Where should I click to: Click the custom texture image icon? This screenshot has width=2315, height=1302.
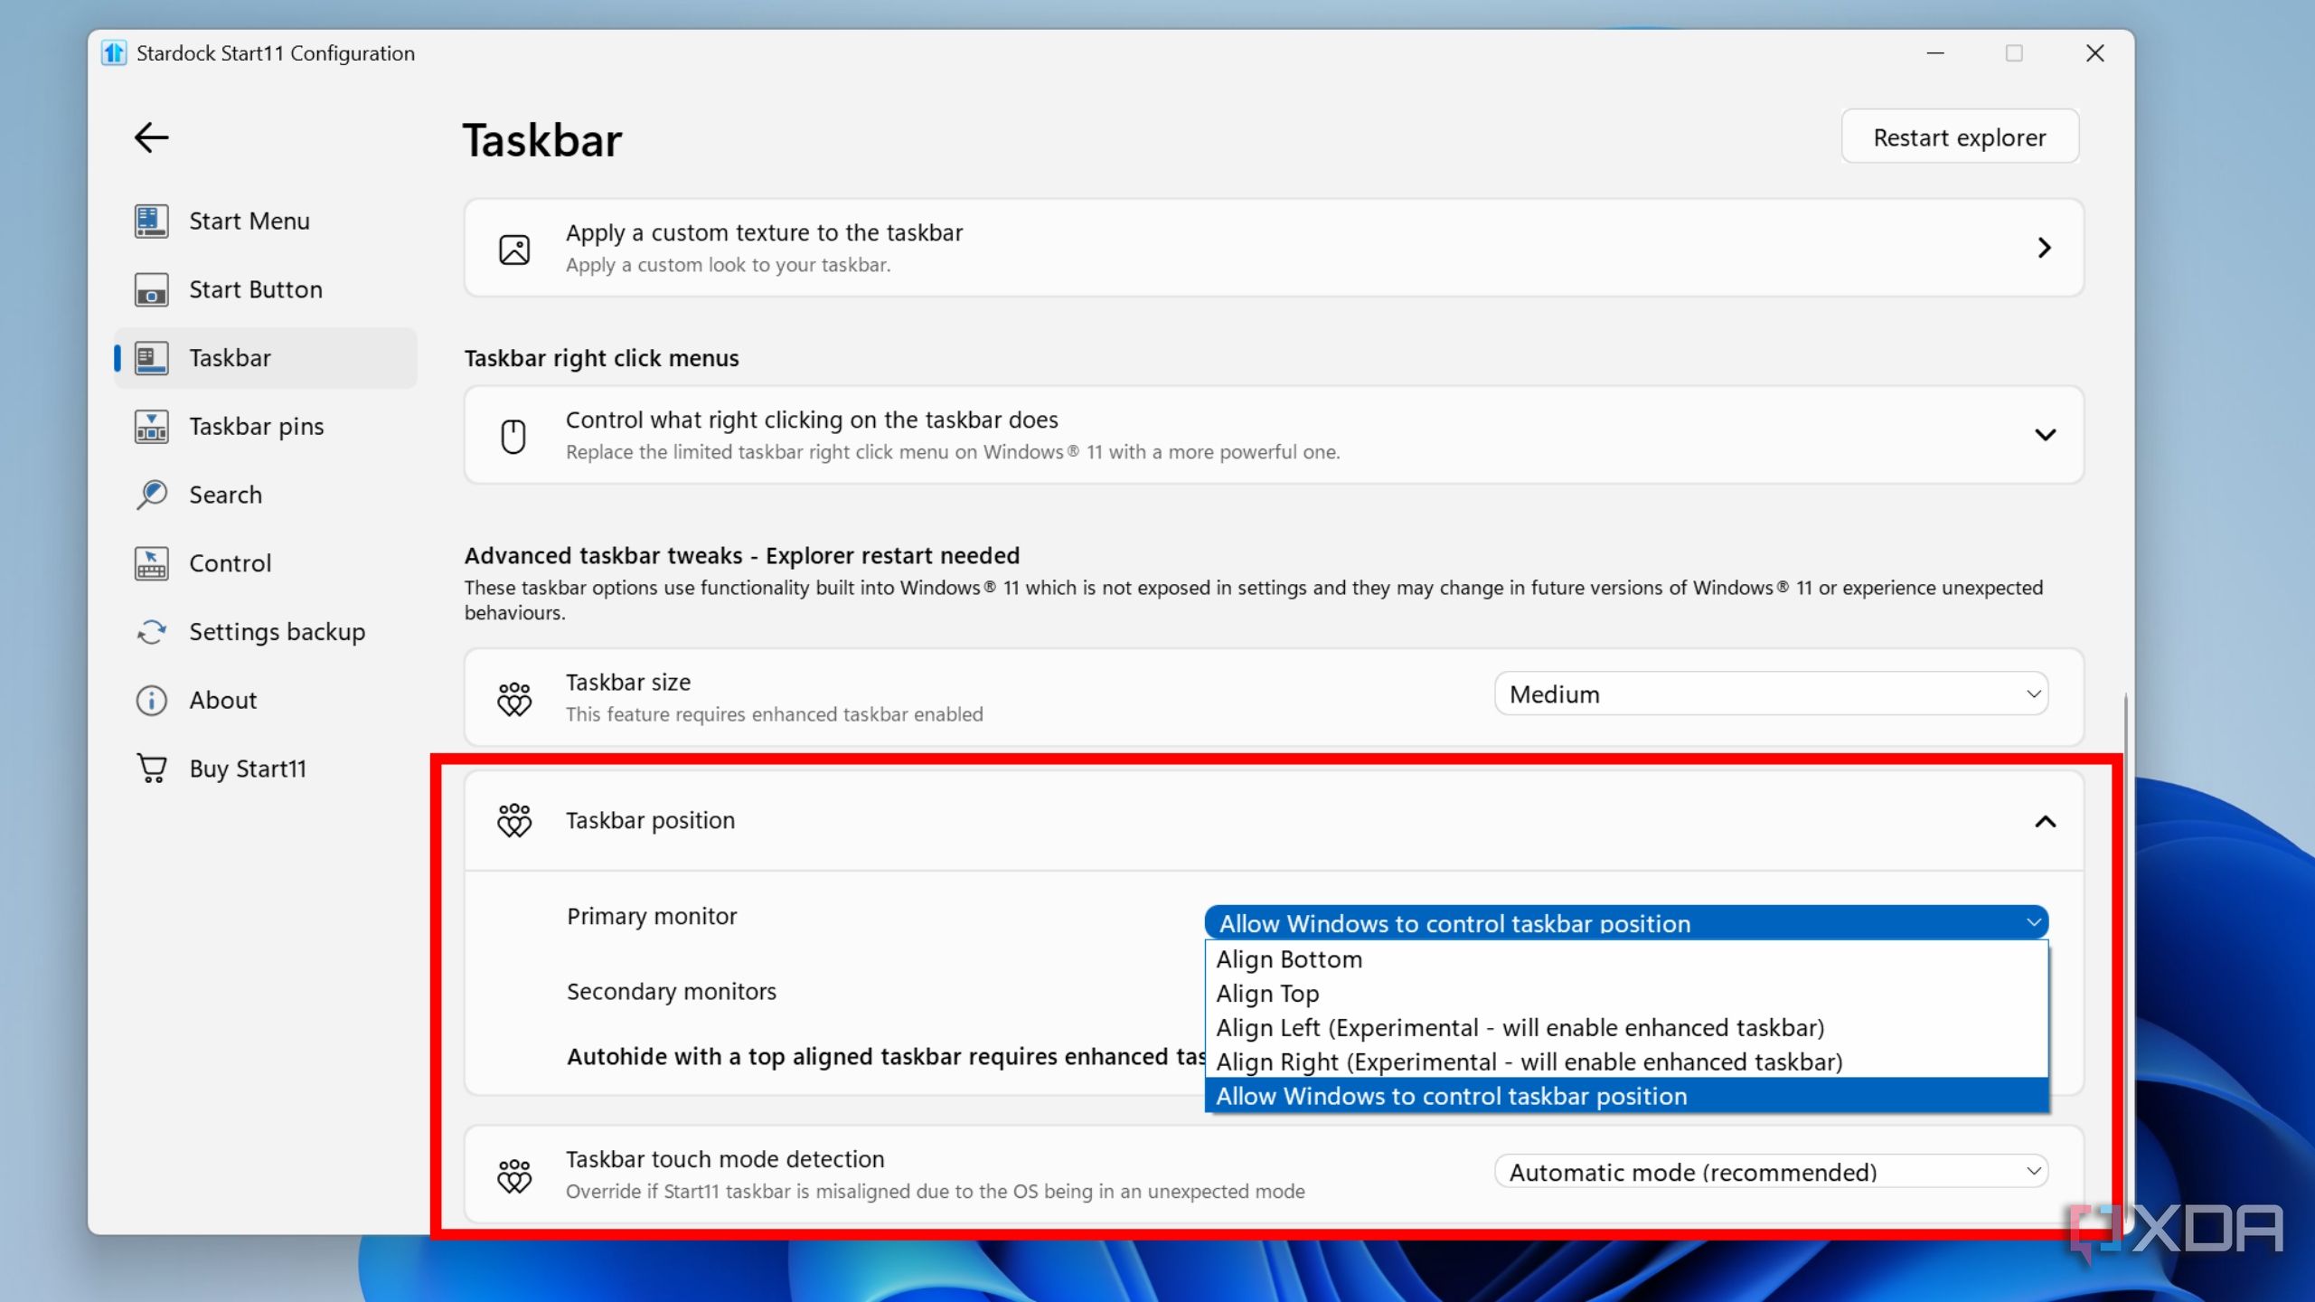(x=514, y=249)
